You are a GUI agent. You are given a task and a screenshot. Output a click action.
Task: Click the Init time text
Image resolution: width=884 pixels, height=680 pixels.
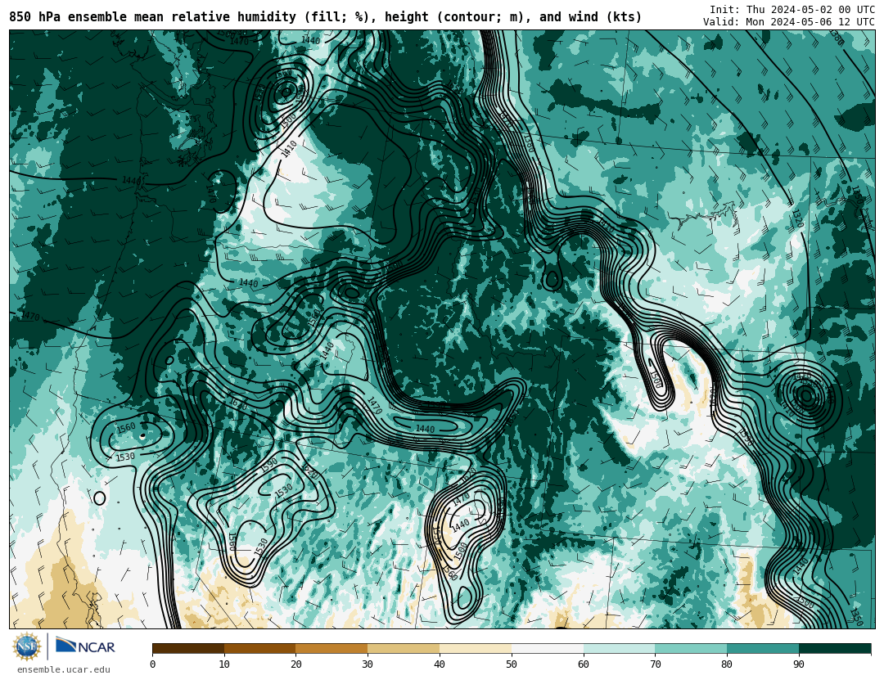792,9
